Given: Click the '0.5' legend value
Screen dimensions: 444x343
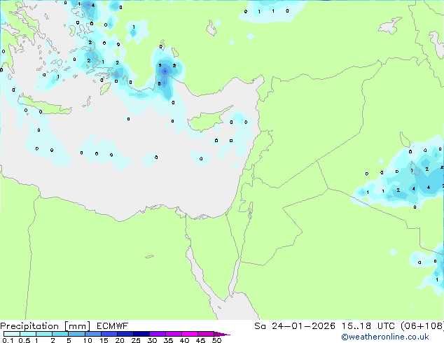Looking at the screenshot, I should pos(24,340).
